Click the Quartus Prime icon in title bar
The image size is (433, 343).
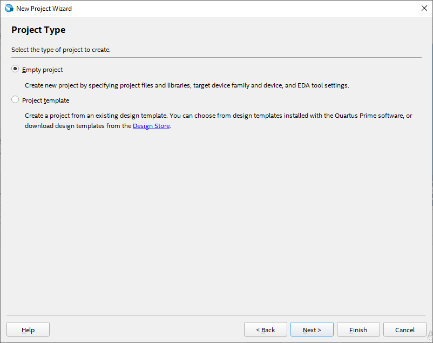tap(9, 9)
